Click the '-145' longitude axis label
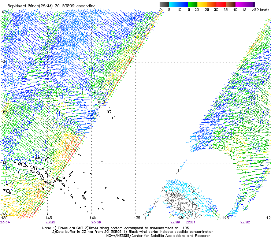The width and height of the screenshot is (271, 238). [x=47, y=218]
